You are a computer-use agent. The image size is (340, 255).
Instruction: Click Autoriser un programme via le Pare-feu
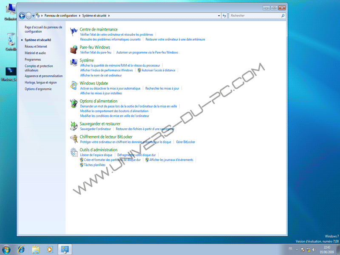pyautogui.click(x=147, y=52)
